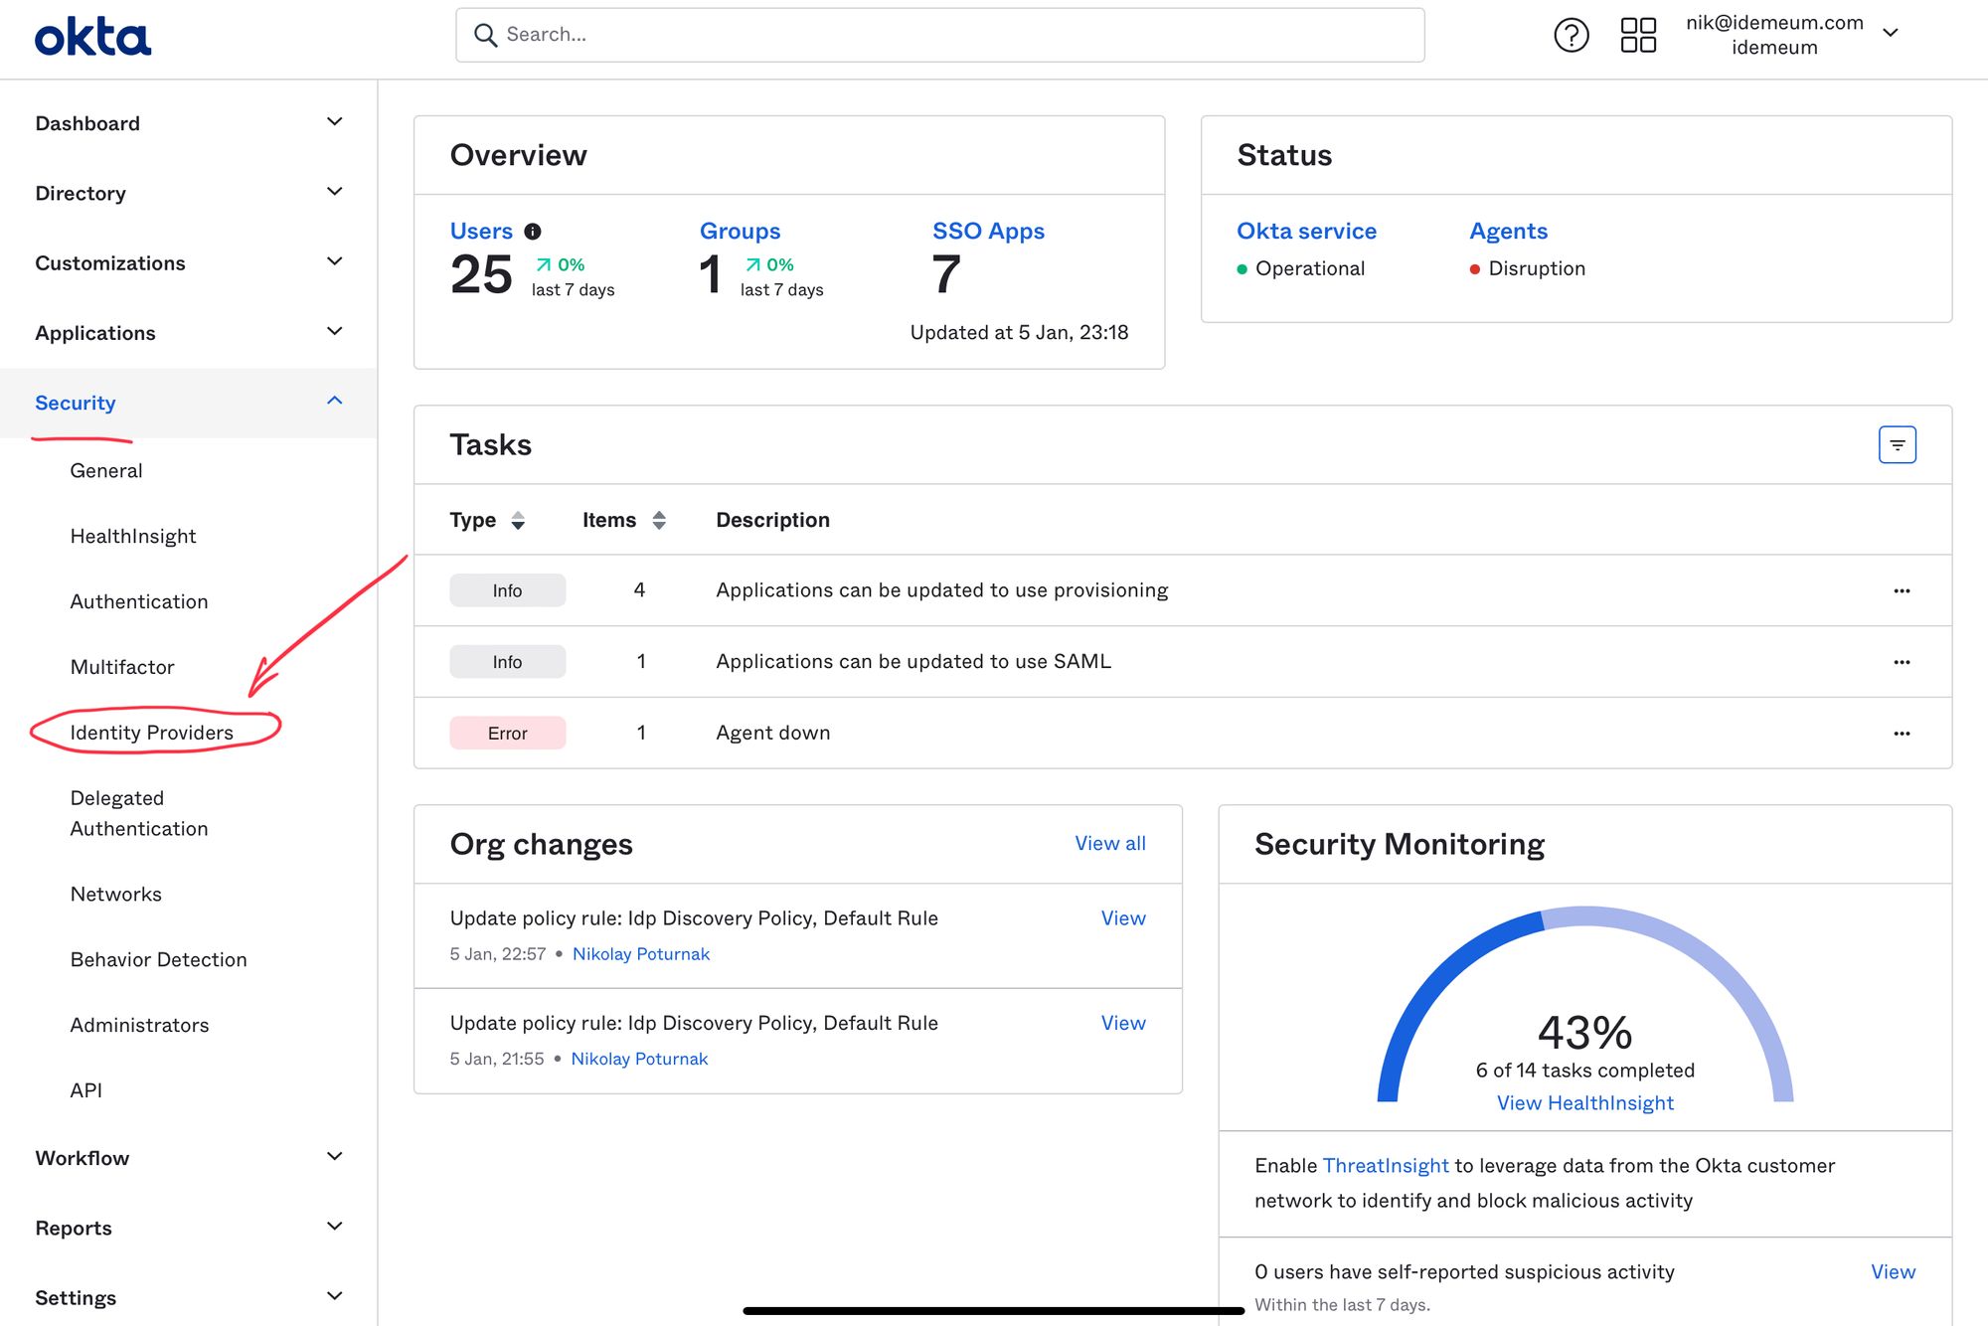Screen dimensions: 1988x1326
Task: Expand the Directory menu
Action: pos(189,193)
